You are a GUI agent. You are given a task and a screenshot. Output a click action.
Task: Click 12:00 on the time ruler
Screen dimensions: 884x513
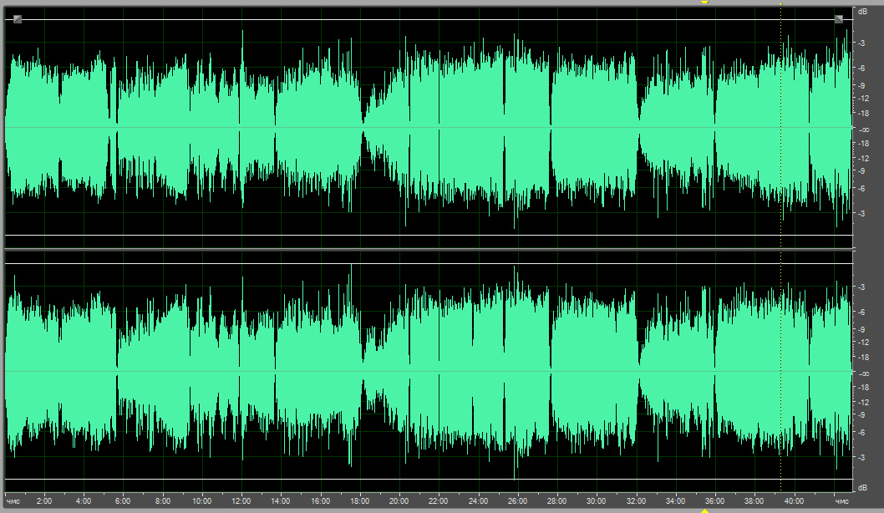coord(241,501)
